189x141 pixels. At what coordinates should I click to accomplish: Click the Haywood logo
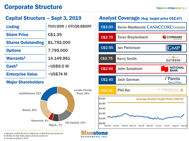[x=173, y=59]
